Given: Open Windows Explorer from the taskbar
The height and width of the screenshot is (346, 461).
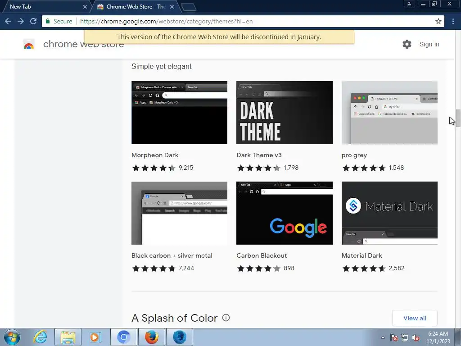Looking at the screenshot, I should click(x=68, y=337).
